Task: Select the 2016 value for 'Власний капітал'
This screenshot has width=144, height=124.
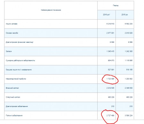Action: click(x=110, y=88)
